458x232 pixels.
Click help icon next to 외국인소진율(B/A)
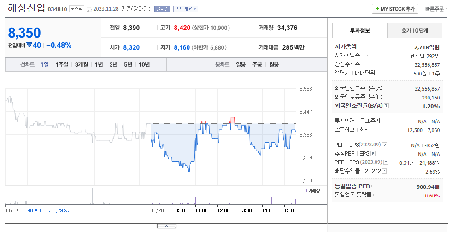click(x=386, y=105)
